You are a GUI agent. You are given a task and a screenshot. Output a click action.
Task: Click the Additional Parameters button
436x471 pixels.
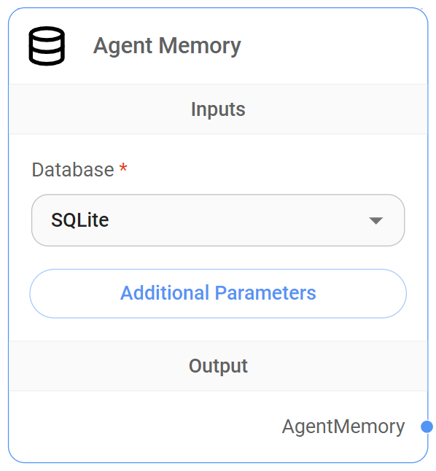pyautogui.click(x=218, y=293)
